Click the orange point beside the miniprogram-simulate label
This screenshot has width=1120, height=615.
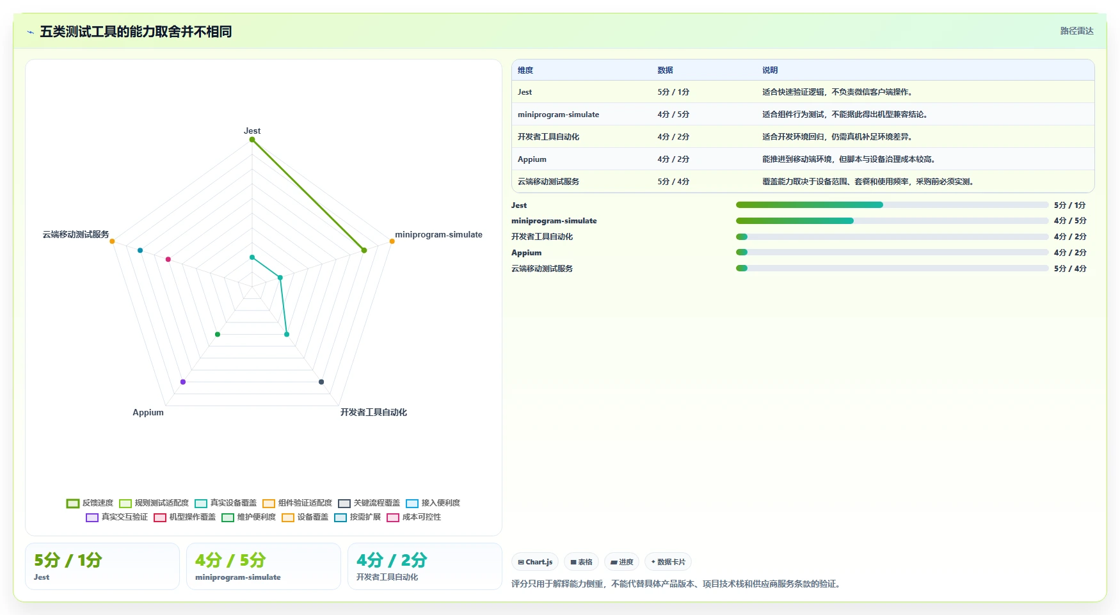(x=392, y=241)
